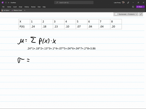
Task: Restore down the OneNote window
Action: tap(138, 2)
